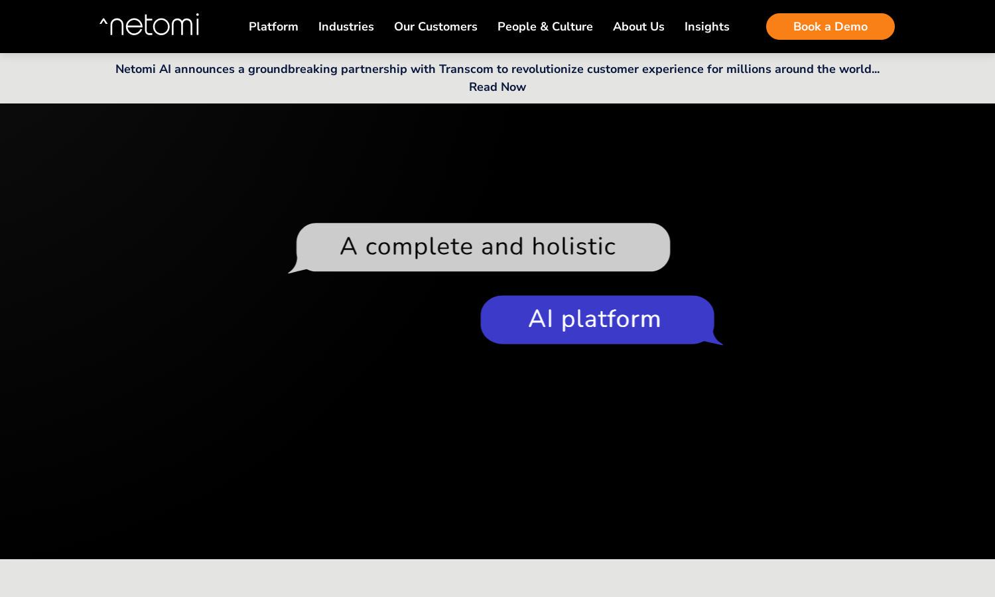Open the Insights menu
The width and height of the screenshot is (995, 597).
707,27
